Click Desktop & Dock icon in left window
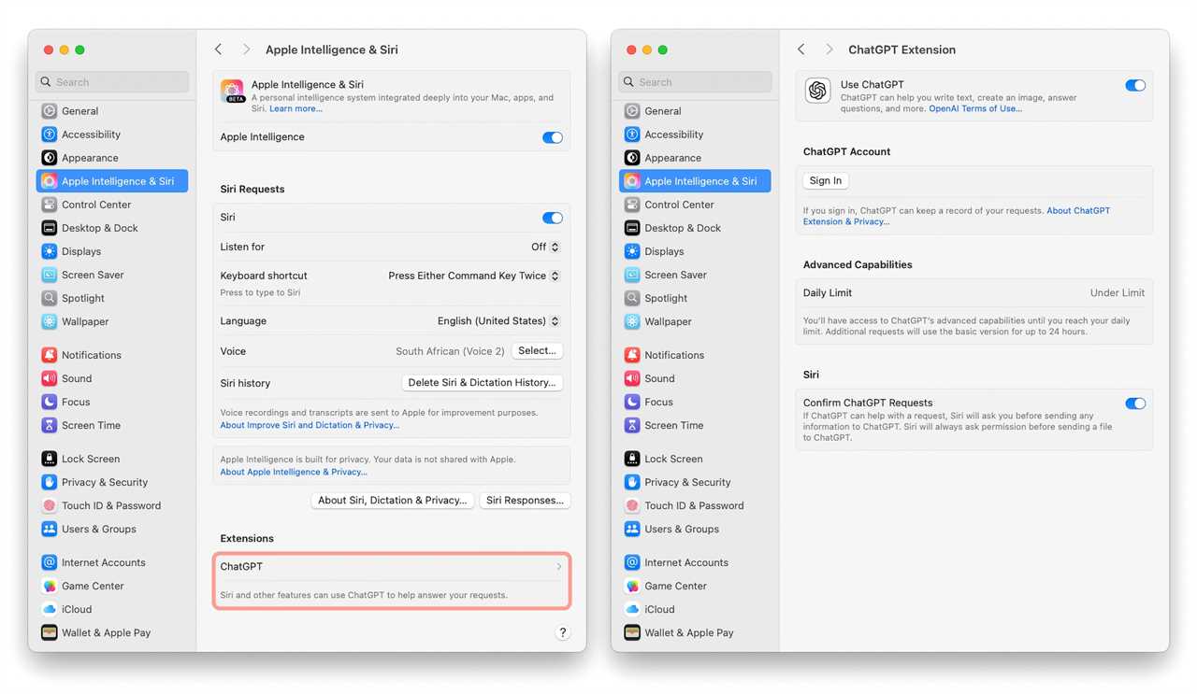This screenshot has height=694, width=1197. [50, 228]
